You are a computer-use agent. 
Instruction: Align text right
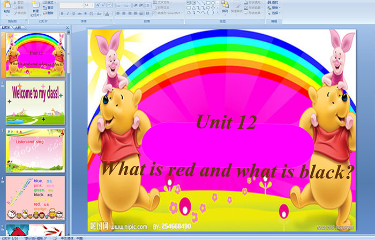tap(130, 13)
